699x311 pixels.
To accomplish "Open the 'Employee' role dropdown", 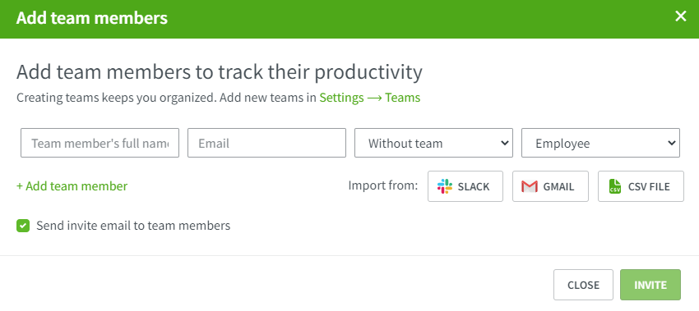I will [600, 143].
